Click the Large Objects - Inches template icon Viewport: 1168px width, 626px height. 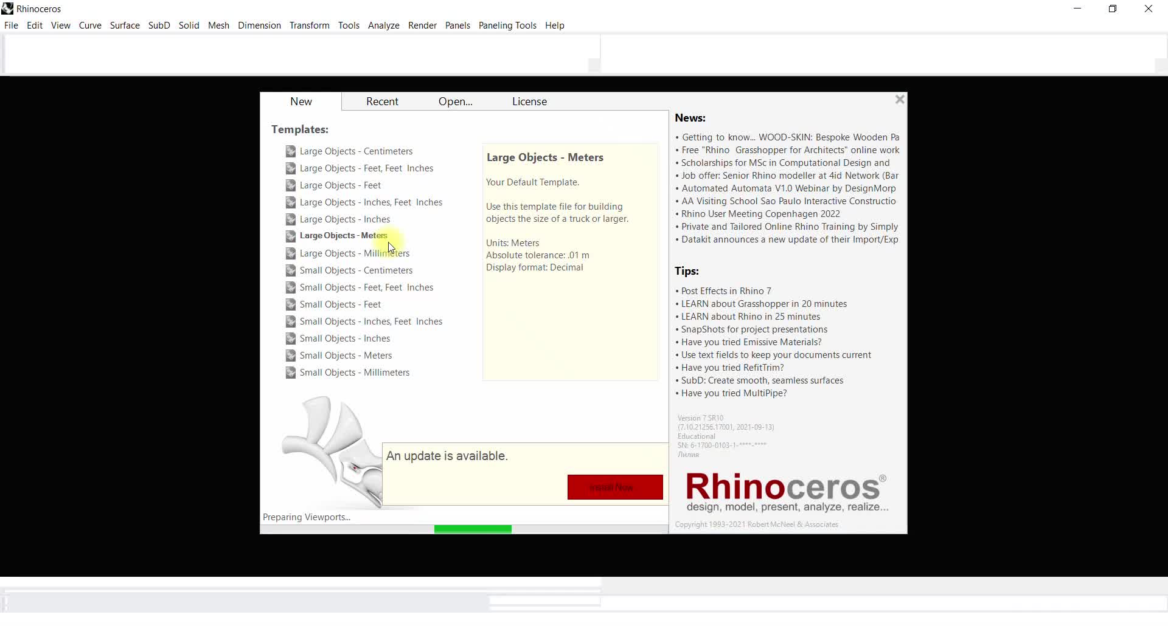coord(291,219)
